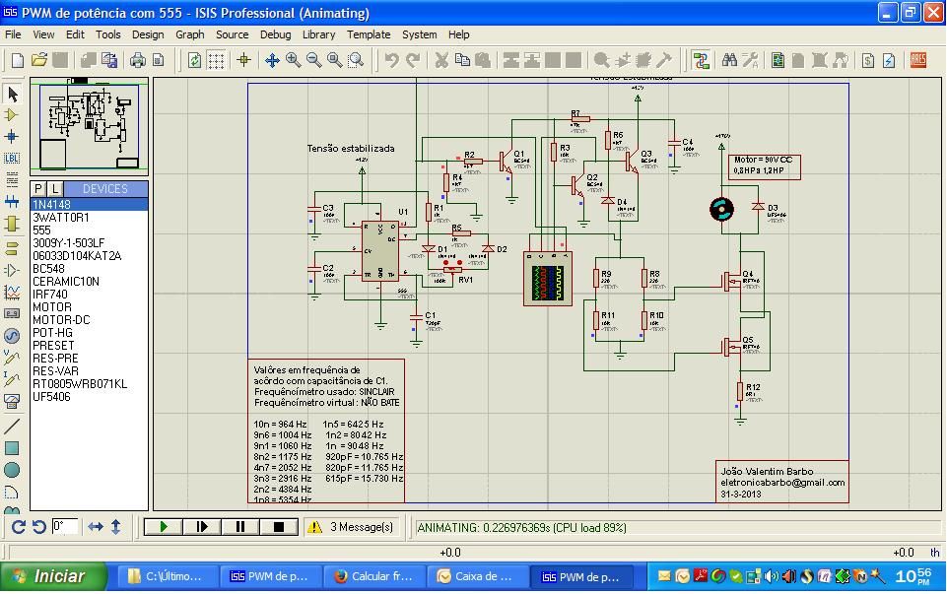Select 1N4148 in devices list
Viewport: 947px width, 594px height.
[x=89, y=205]
